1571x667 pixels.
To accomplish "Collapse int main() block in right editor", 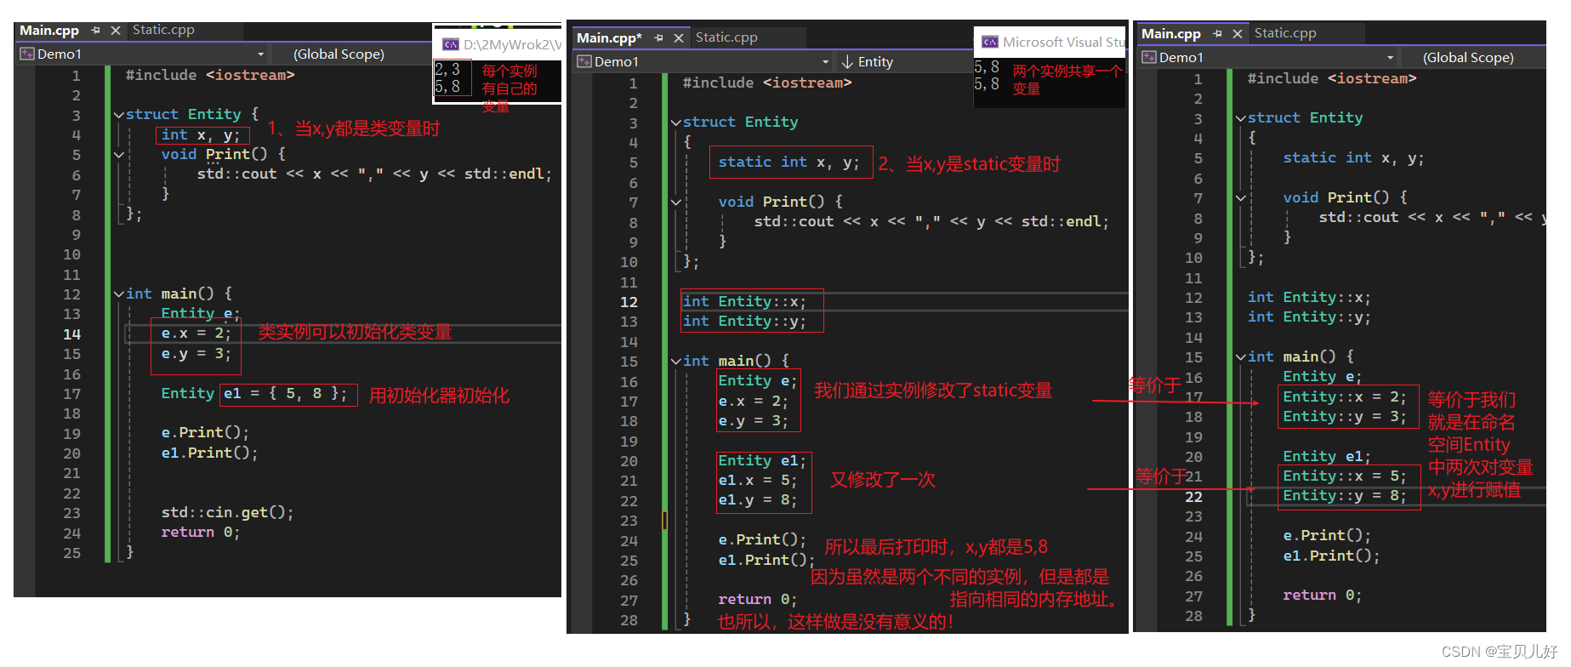I will click(x=1241, y=357).
